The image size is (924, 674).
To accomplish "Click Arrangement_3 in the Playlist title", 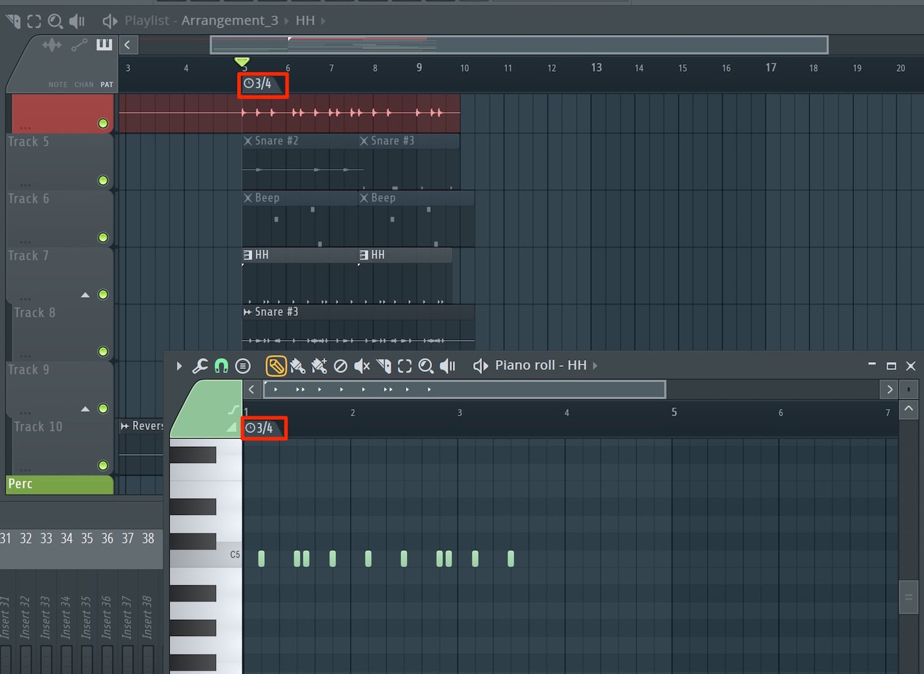I will tap(230, 21).
